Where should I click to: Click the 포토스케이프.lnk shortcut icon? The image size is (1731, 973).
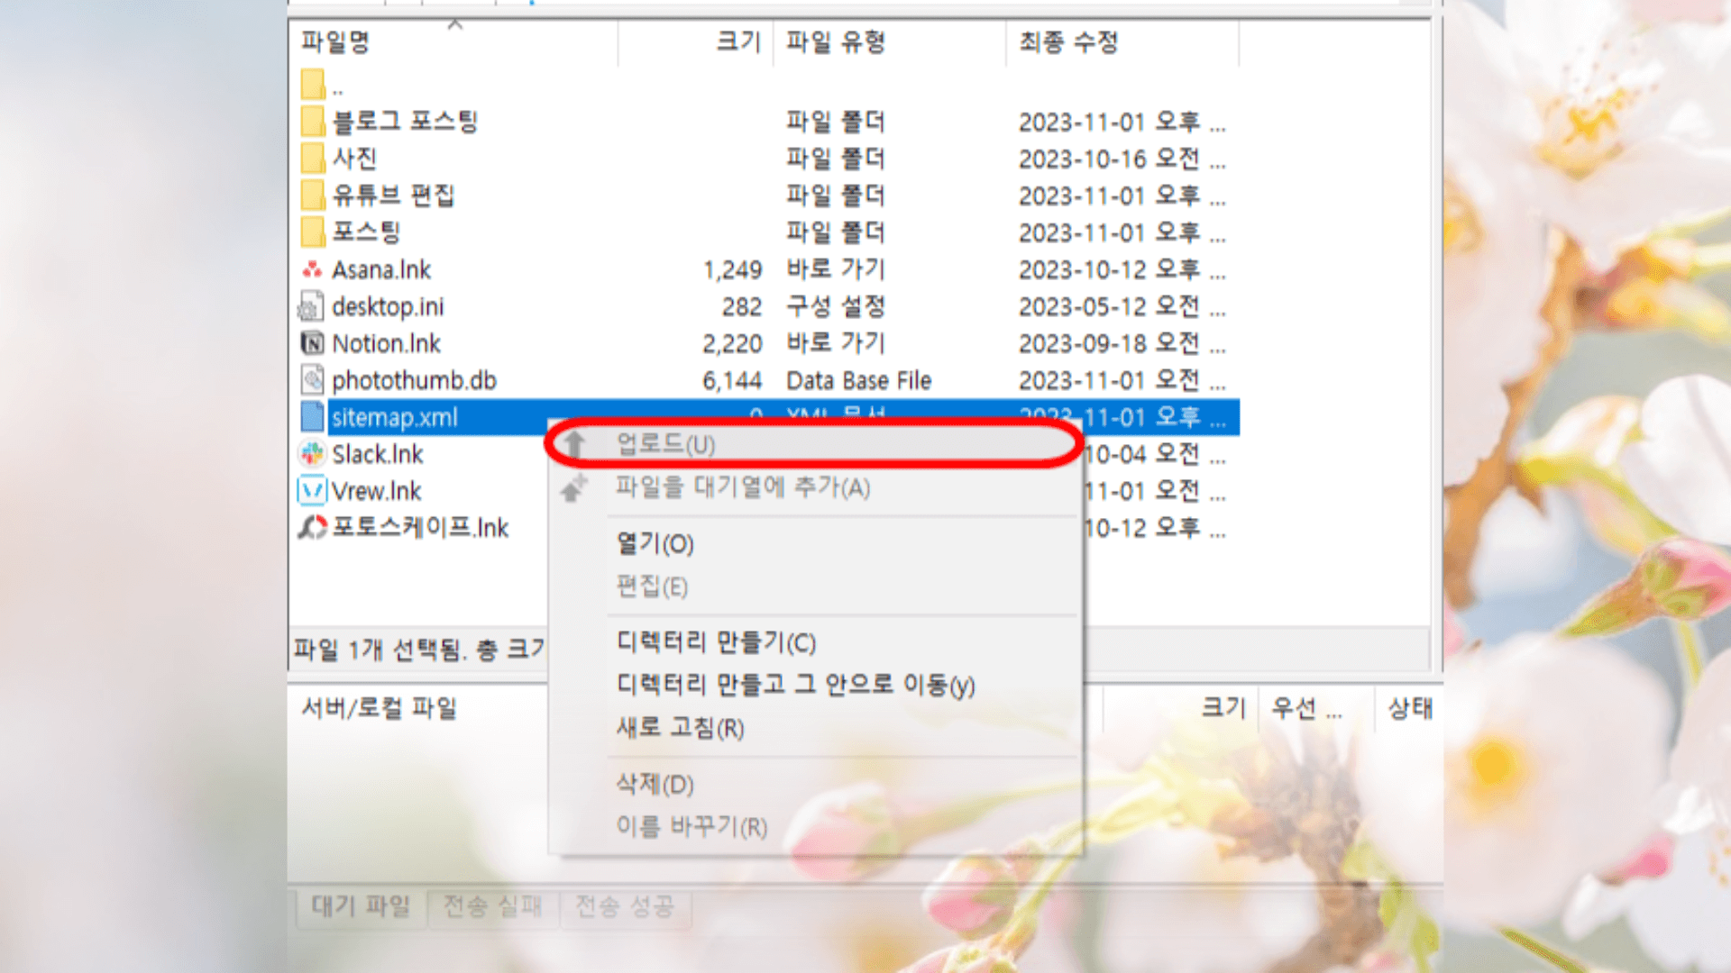tap(312, 528)
